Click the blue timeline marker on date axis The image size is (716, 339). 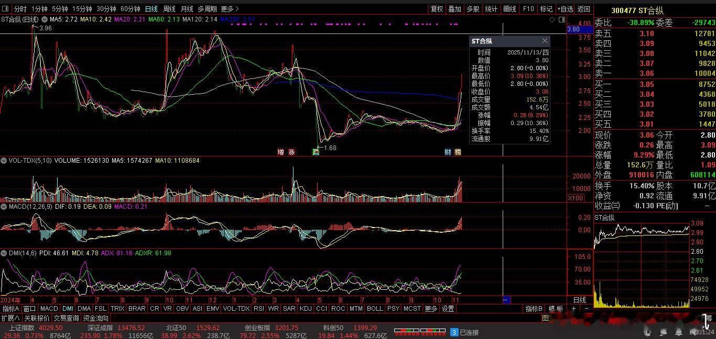coord(506,300)
